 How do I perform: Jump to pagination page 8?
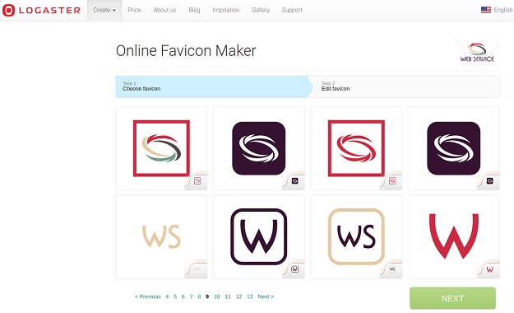[199, 297]
